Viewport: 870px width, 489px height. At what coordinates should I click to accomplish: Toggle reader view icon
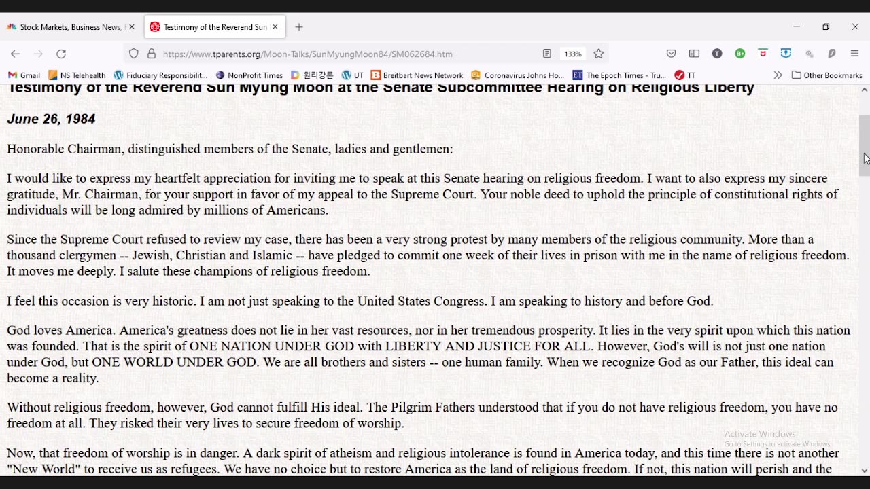pos(547,54)
